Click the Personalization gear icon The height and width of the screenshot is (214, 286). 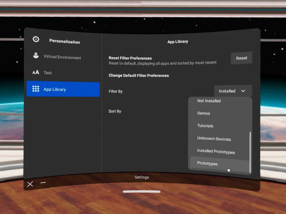36,39
